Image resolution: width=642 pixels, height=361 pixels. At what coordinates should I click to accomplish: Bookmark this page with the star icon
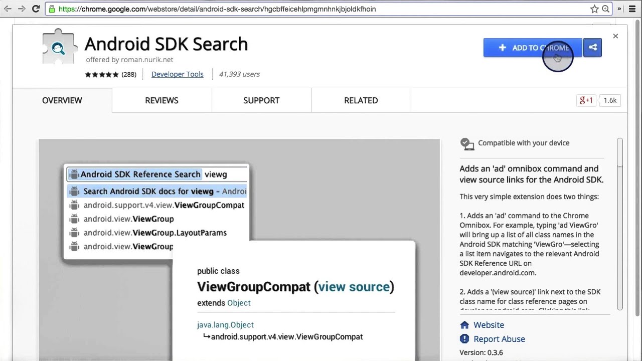coord(594,9)
